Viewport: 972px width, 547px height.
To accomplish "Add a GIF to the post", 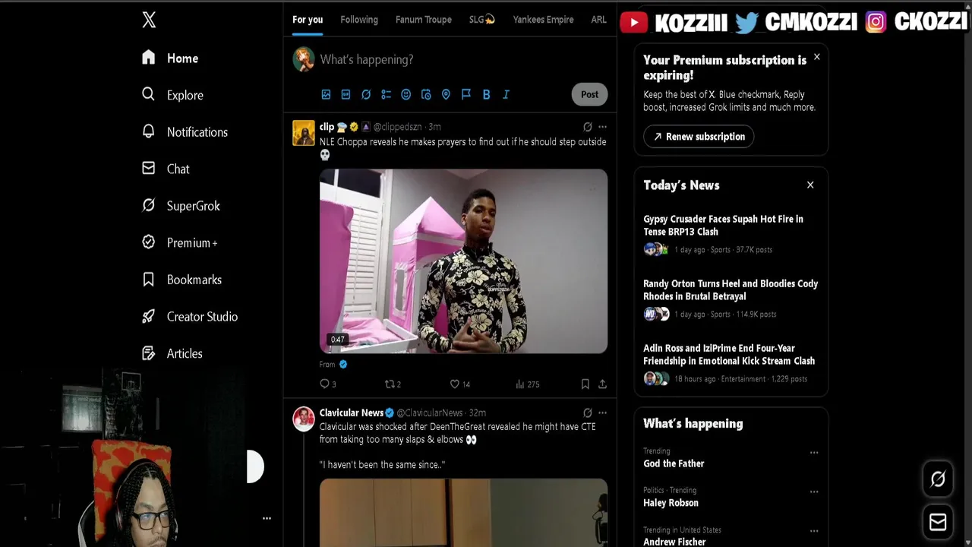I will pyautogui.click(x=346, y=94).
